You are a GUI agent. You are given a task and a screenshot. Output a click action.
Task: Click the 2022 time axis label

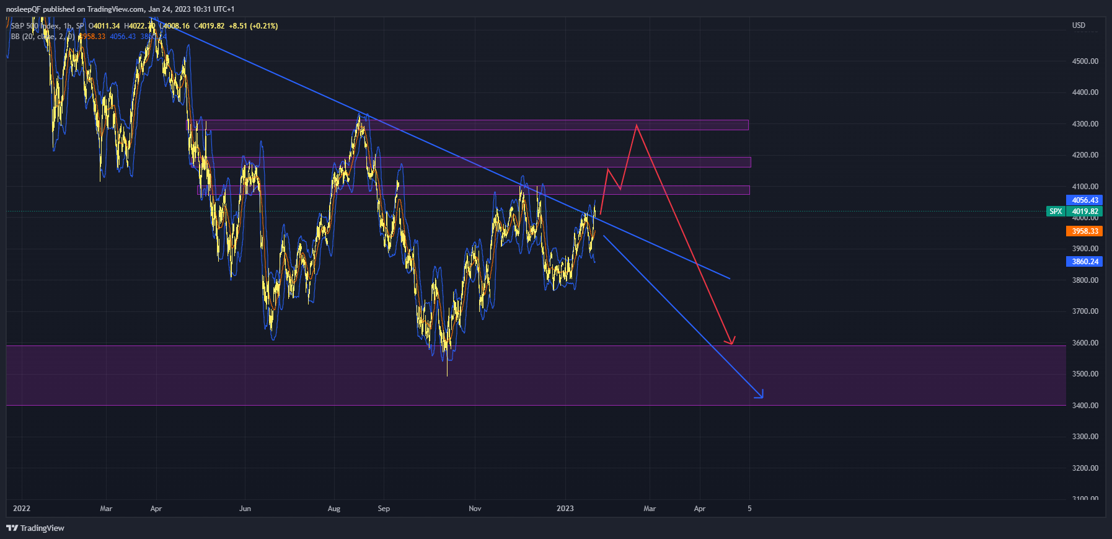(22, 509)
